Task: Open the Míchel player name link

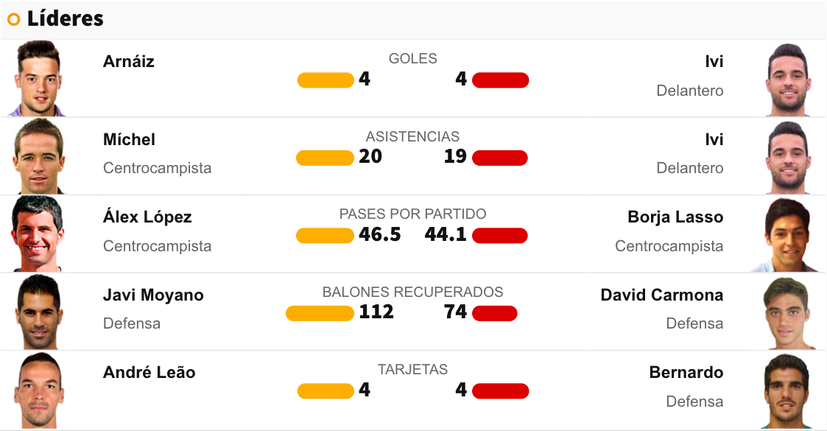Action: (129, 139)
